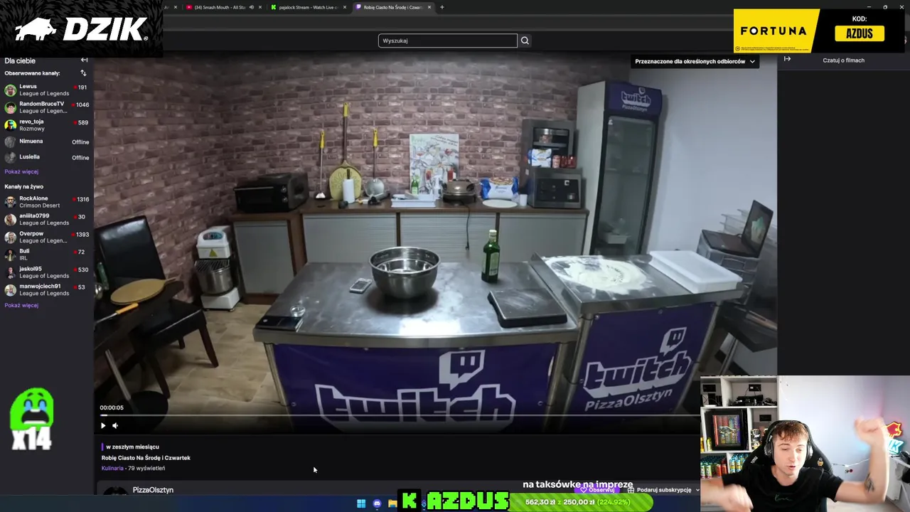The width and height of the screenshot is (910, 512).
Task: Open manwojciech91 channel avatar
Action: click(10, 289)
